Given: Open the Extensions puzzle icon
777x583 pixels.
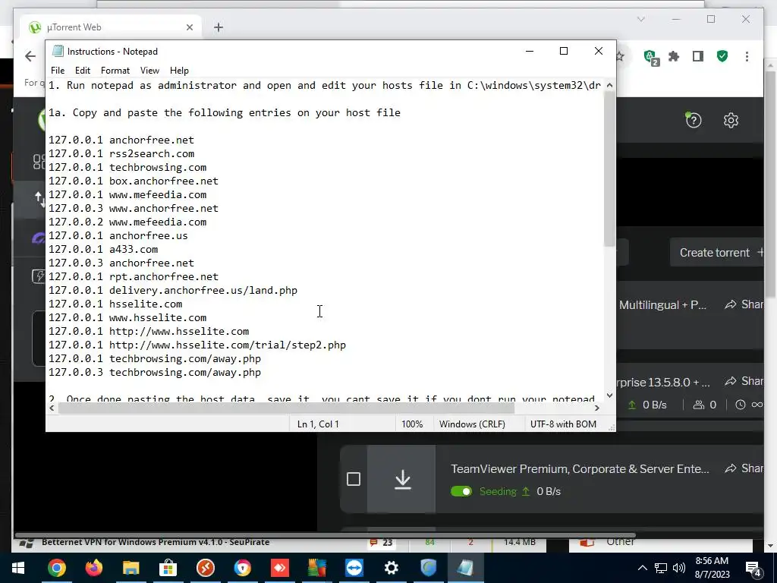Looking at the screenshot, I should [x=674, y=56].
